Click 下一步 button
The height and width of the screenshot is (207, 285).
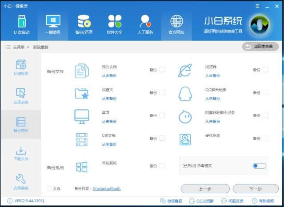(256, 189)
